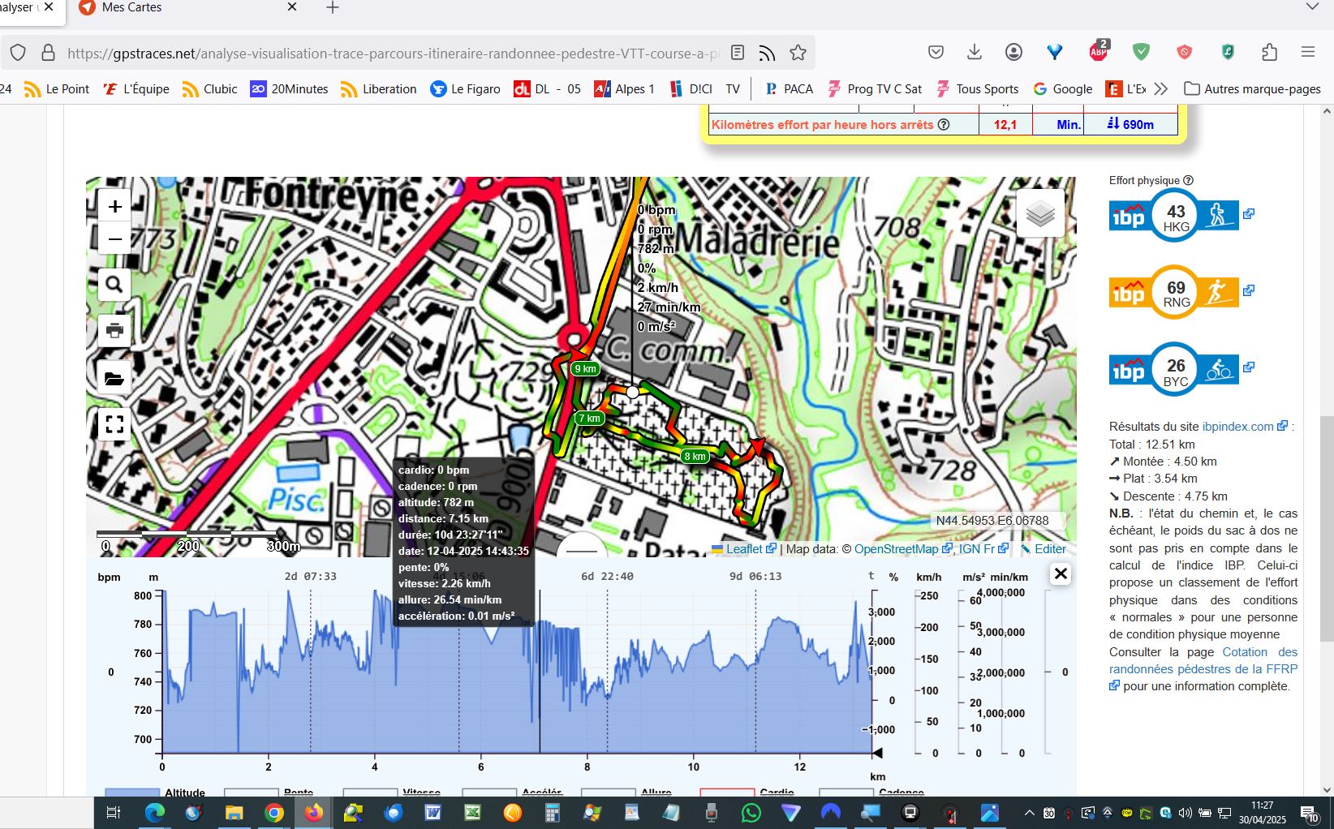The width and height of the screenshot is (1334, 829).
Task: Open Word from the taskbar
Action: [433, 812]
